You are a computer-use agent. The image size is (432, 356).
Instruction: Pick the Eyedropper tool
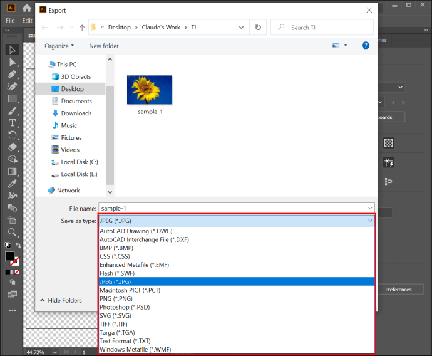pyautogui.click(x=12, y=183)
